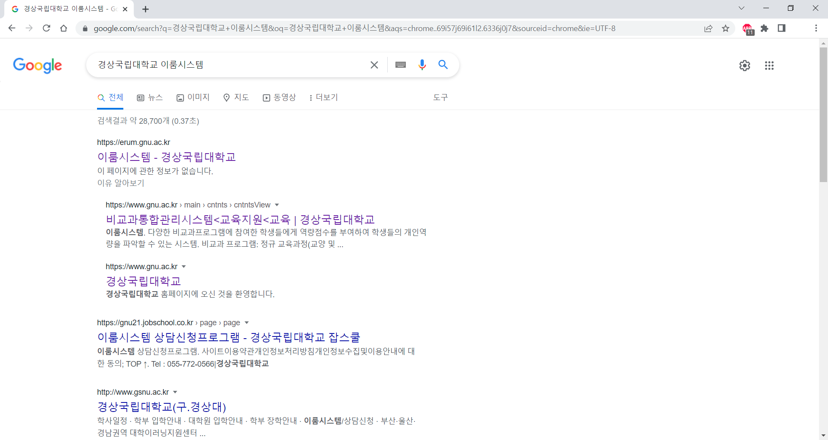Toggle the browser side panel

(781, 28)
